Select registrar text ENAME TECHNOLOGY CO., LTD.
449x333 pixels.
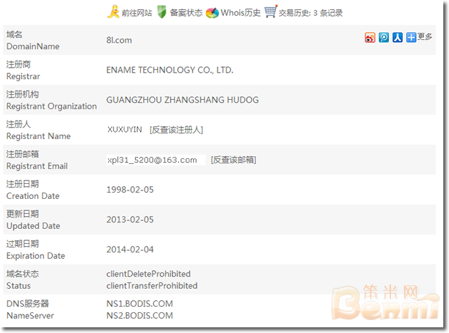click(x=170, y=70)
